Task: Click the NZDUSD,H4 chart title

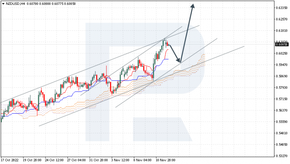Action: (x=15, y=4)
